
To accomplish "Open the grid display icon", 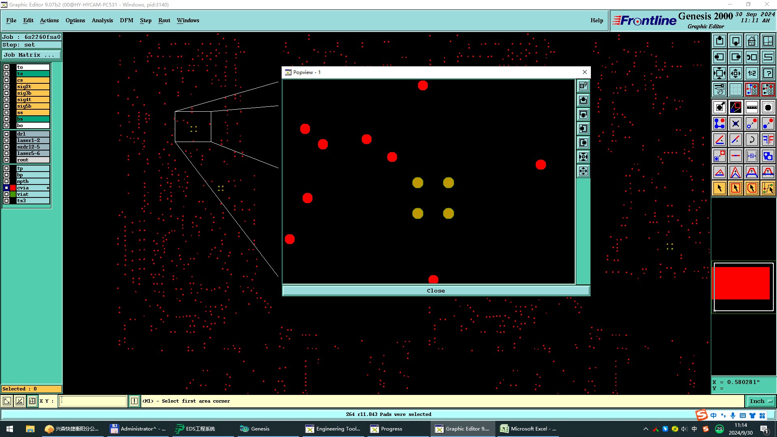I will point(736,89).
